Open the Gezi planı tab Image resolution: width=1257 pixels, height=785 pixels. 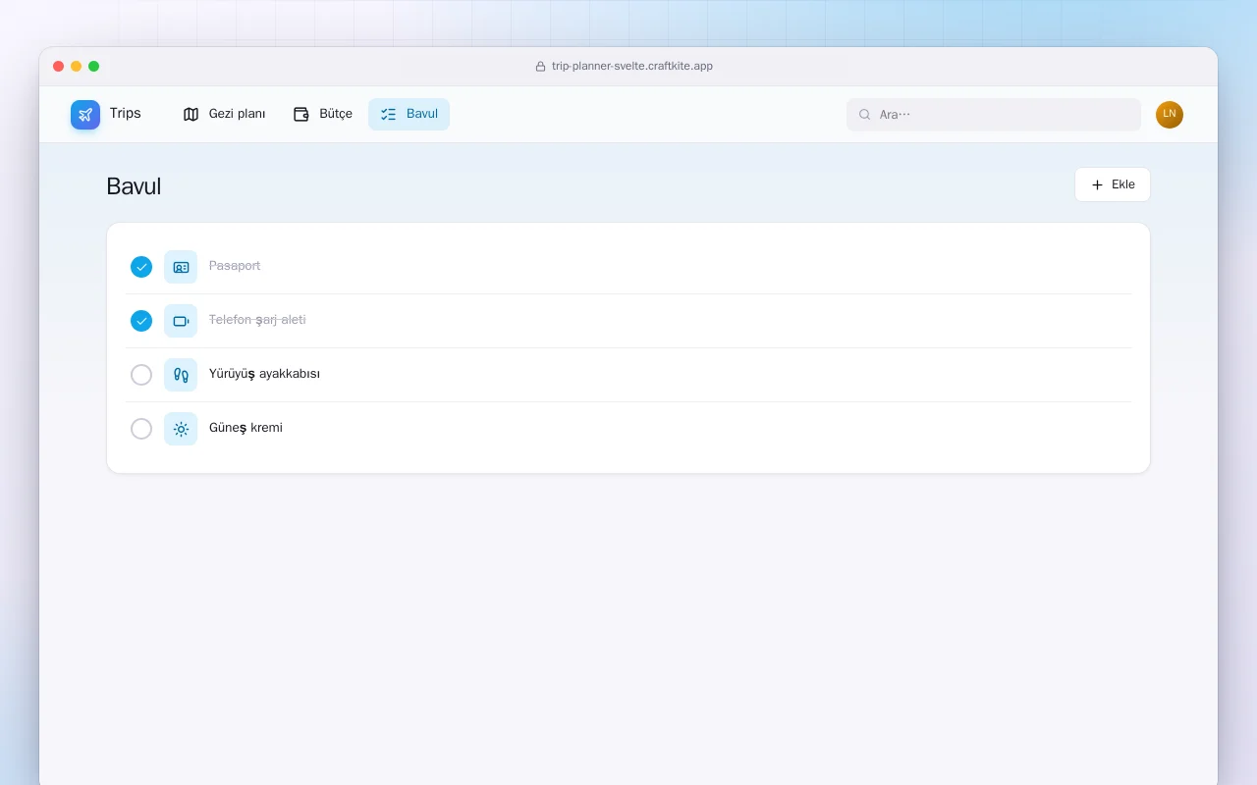[225, 115]
